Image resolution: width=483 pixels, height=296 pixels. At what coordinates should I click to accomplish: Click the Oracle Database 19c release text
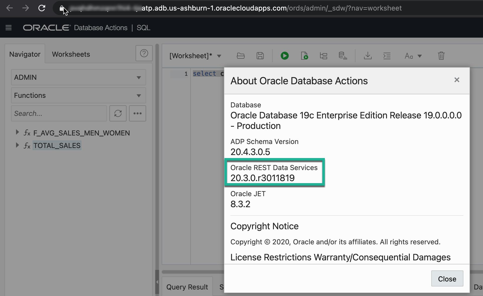point(346,120)
